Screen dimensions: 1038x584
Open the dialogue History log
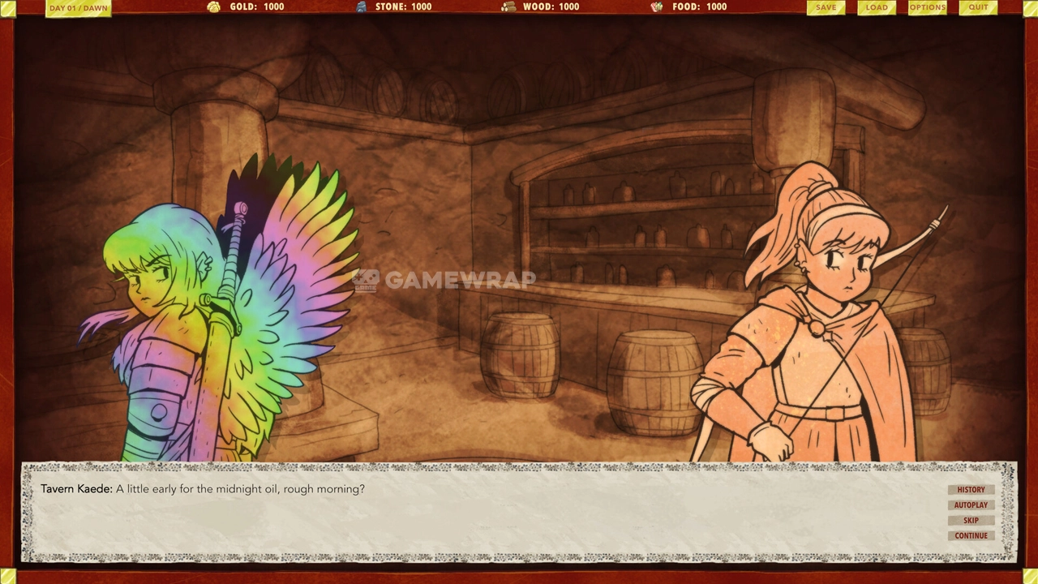(x=971, y=490)
